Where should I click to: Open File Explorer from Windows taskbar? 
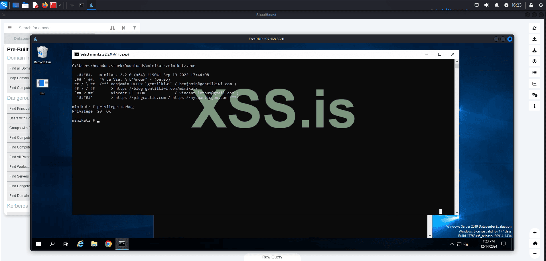click(x=94, y=244)
